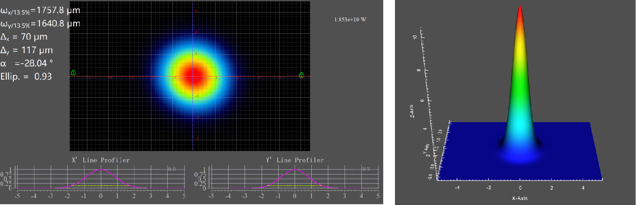
Task: Click 保存 in the X' Line Profiler
Action: coord(172,169)
